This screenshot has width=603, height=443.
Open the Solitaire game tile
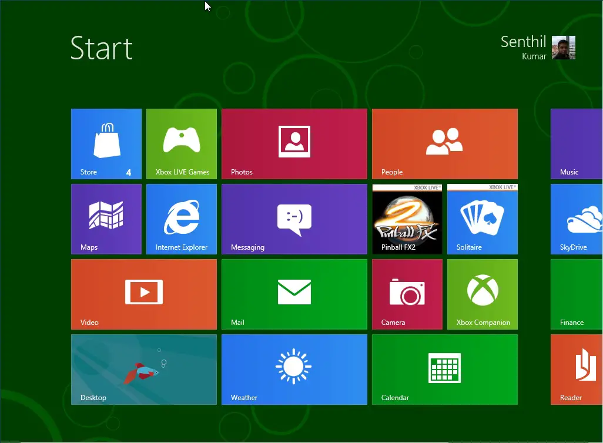(482, 219)
